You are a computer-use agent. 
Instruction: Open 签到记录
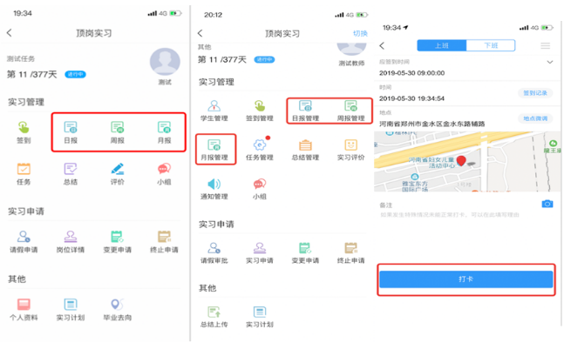[x=535, y=93]
